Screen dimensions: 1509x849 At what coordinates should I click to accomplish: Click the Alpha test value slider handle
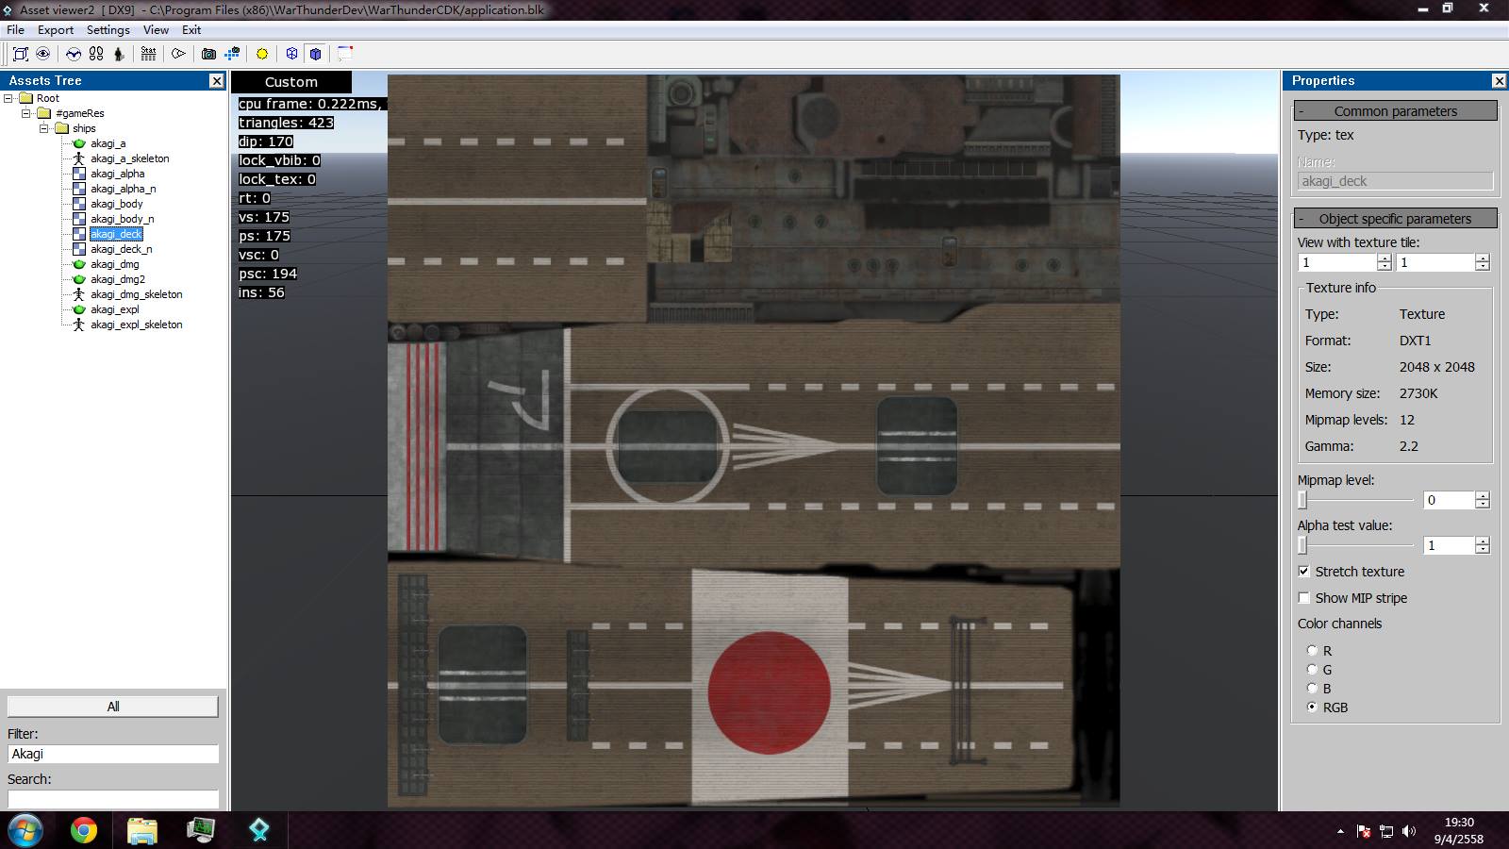[1302, 545]
